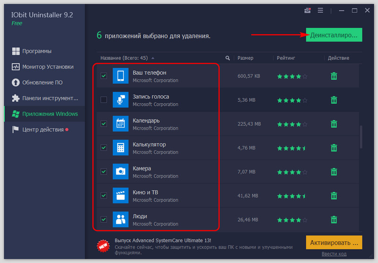Click the Размер column header
Screen dimensions: 378x263
pos(245,58)
